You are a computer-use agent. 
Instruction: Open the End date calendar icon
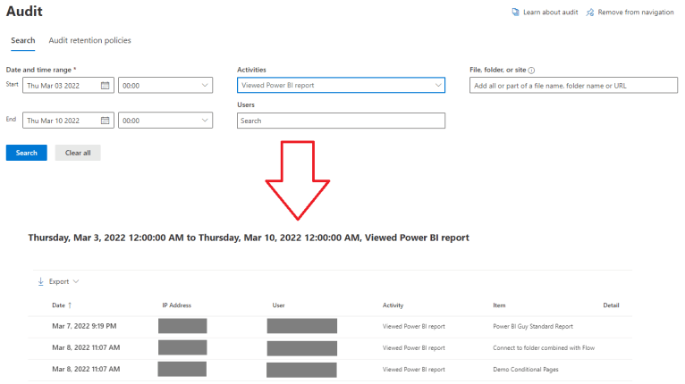[x=105, y=121]
